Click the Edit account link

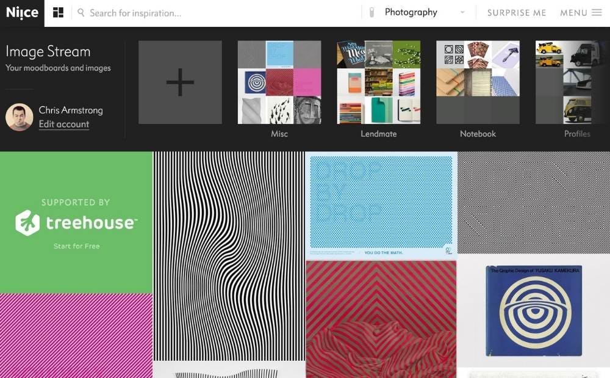pyautogui.click(x=64, y=124)
